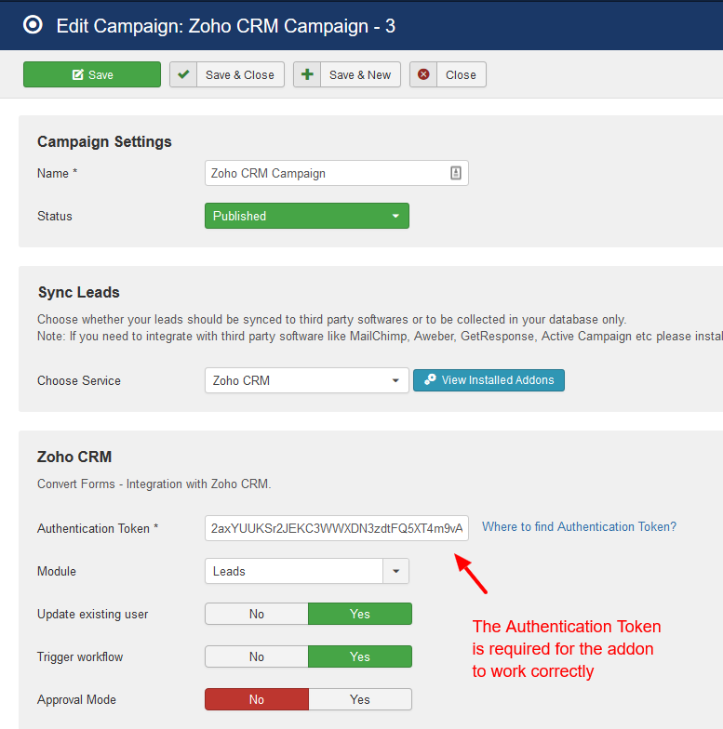Click the Campaign Settings heading
The height and width of the screenshot is (729, 723).
coord(104,141)
